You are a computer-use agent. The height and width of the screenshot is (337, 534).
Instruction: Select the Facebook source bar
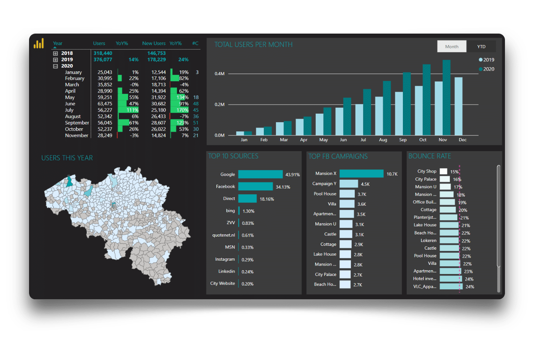[x=256, y=187]
